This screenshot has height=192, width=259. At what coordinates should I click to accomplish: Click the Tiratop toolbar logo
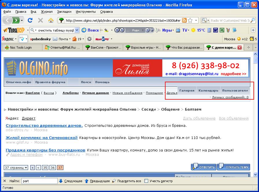(14, 30)
